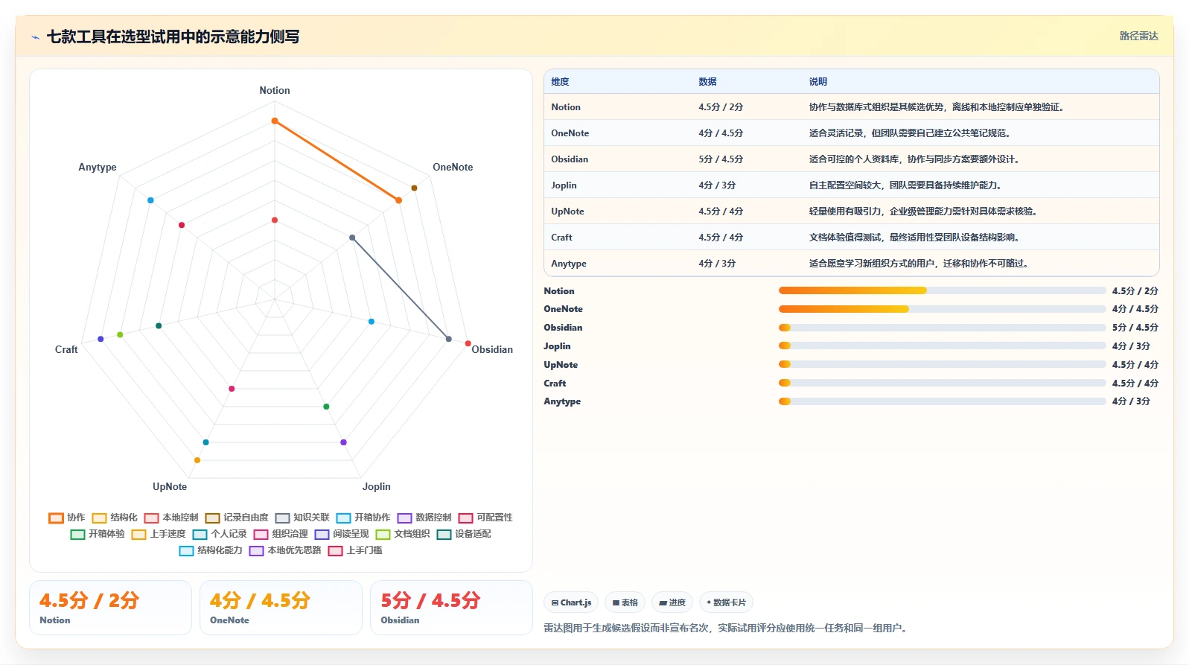This screenshot has height=665, width=1189.
Task: Click the 本地优先思路 legend entry
Action: pos(285,550)
